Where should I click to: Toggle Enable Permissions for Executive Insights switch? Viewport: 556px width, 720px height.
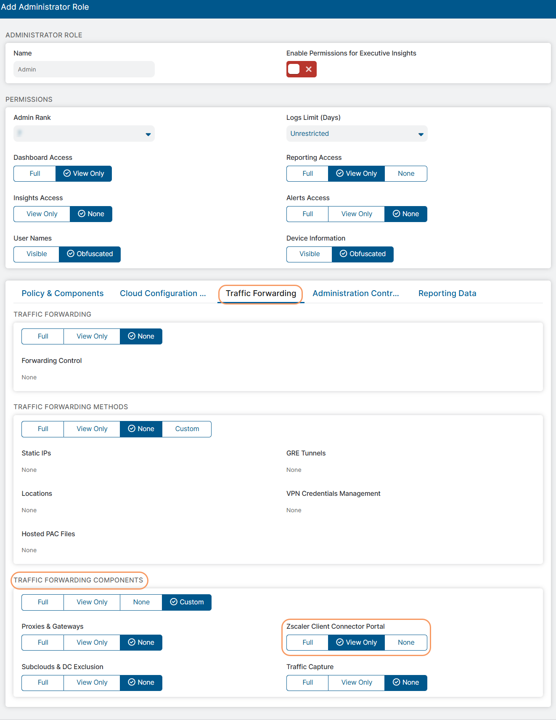click(x=301, y=69)
